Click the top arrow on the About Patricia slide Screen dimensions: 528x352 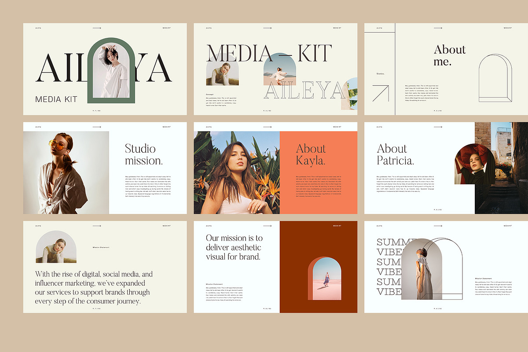tap(438, 127)
